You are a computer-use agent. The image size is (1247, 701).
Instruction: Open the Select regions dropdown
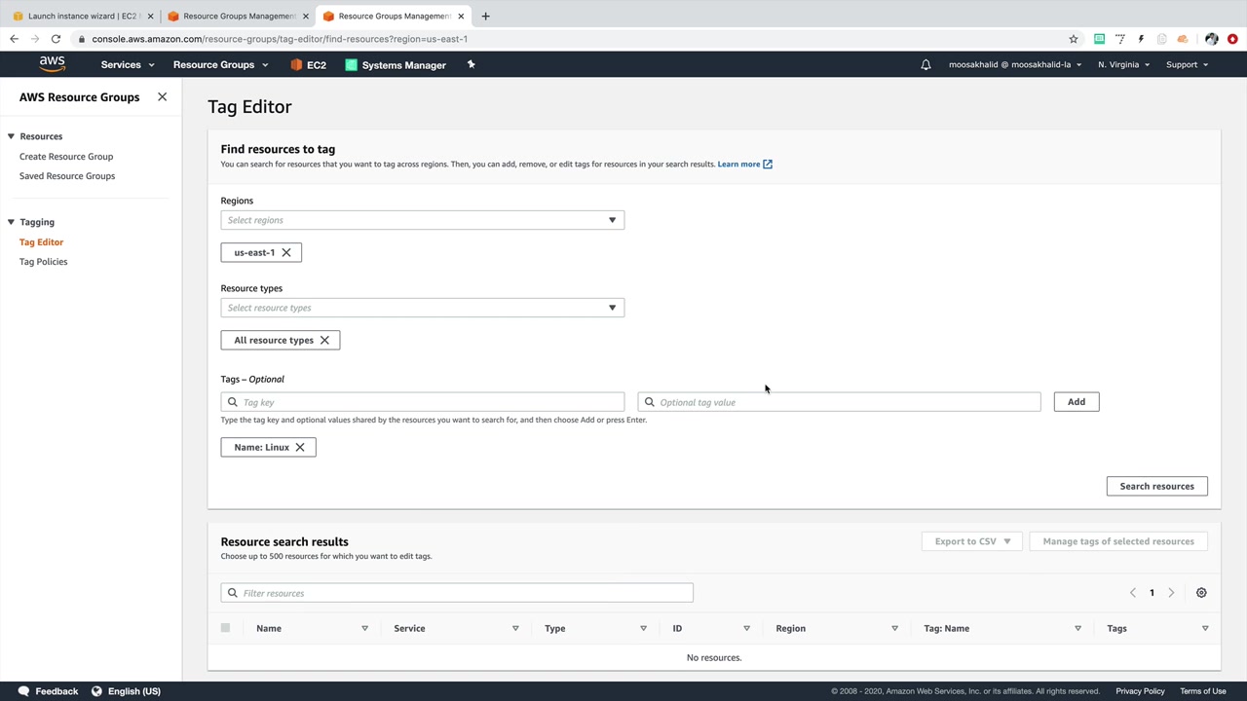pos(422,220)
